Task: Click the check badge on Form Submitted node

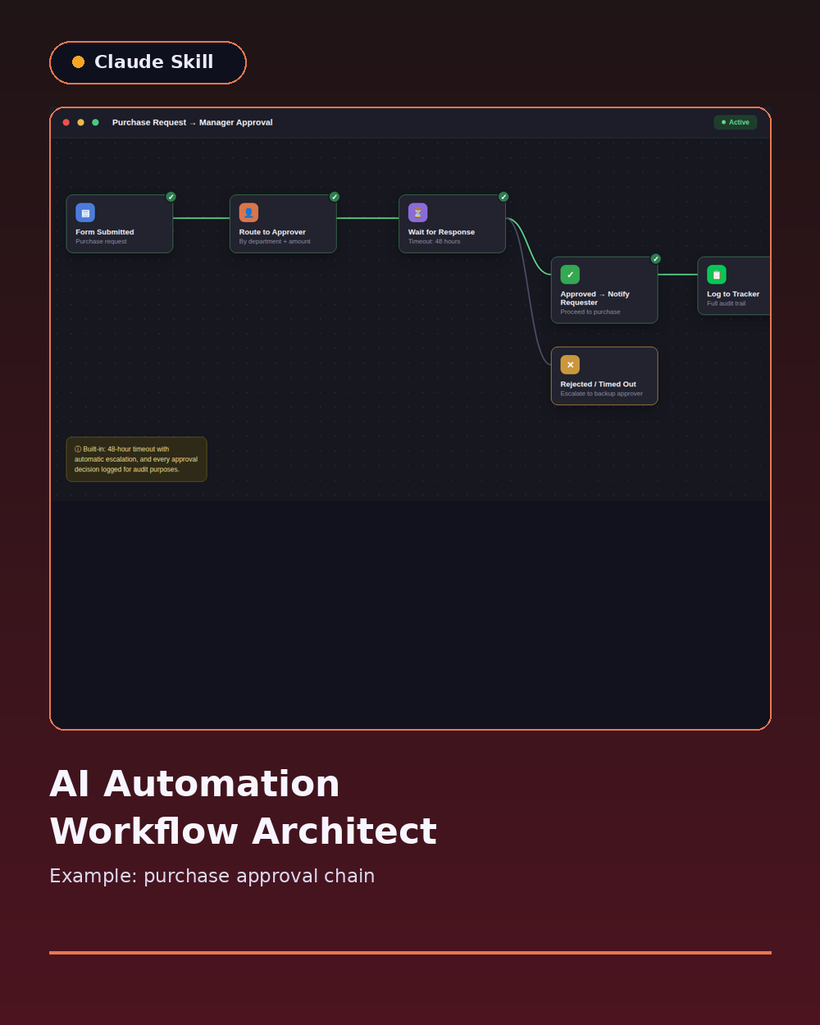Action: pos(171,197)
